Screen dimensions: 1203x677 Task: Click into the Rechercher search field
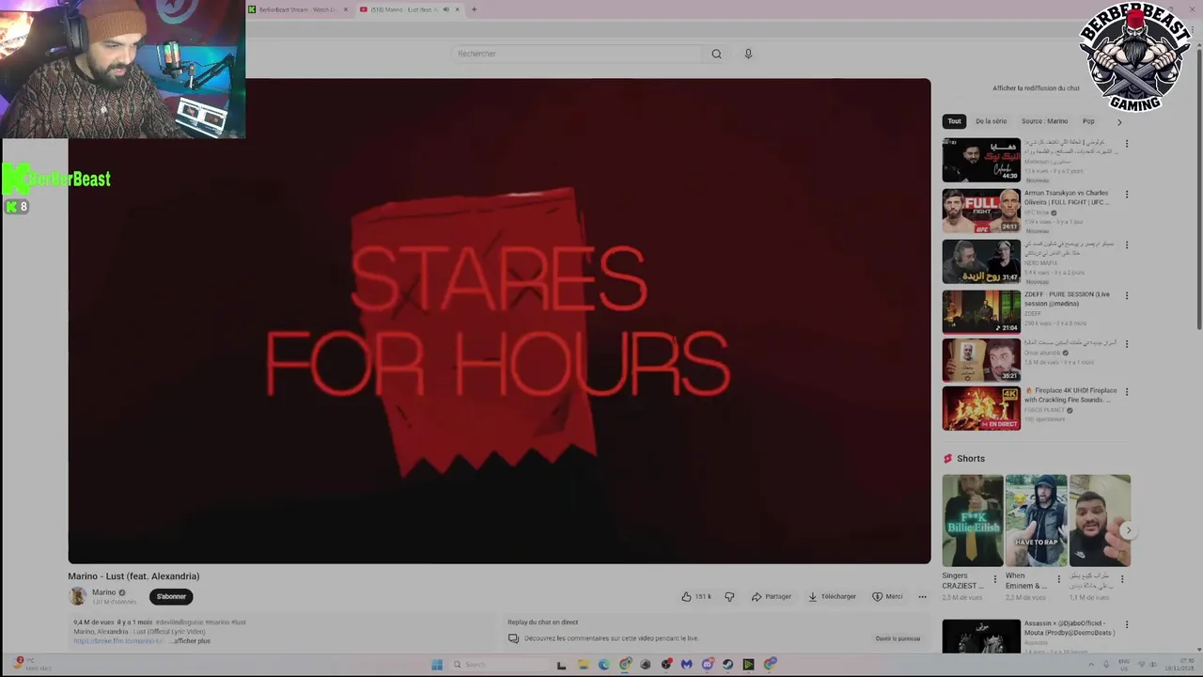(x=577, y=54)
